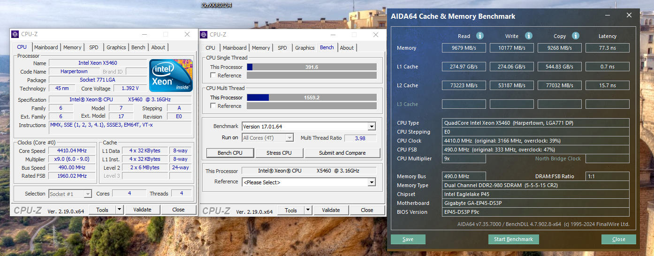Image resolution: width=654 pixels, height=256 pixels.
Task: Open the Run on All Cores dropdown
Action: tap(289, 138)
